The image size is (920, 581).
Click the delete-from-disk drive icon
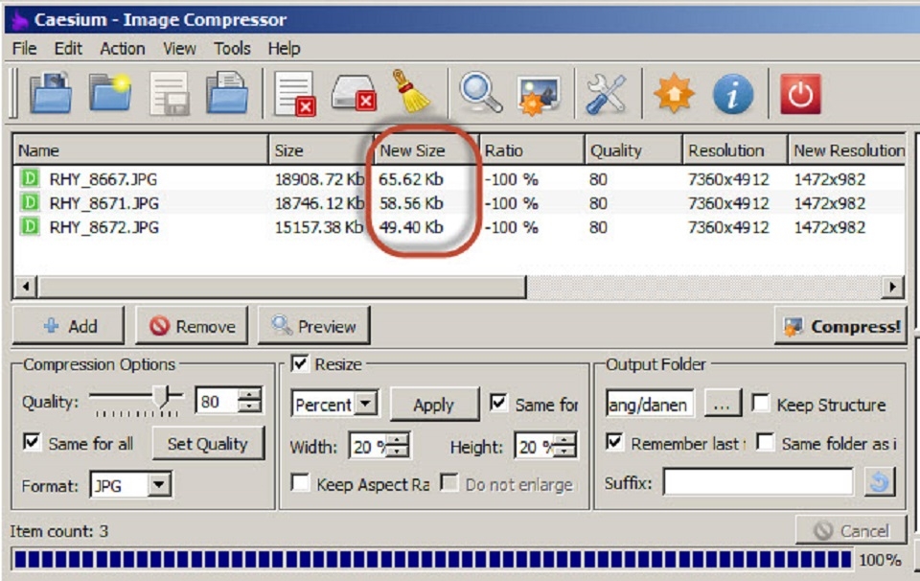coord(354,94)
